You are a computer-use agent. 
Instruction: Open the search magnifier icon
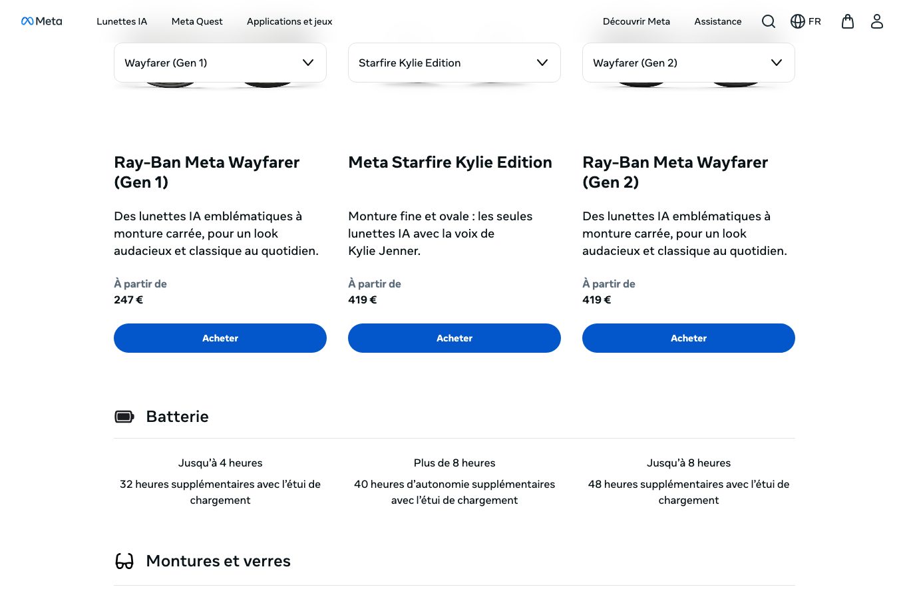coord(769,21)
